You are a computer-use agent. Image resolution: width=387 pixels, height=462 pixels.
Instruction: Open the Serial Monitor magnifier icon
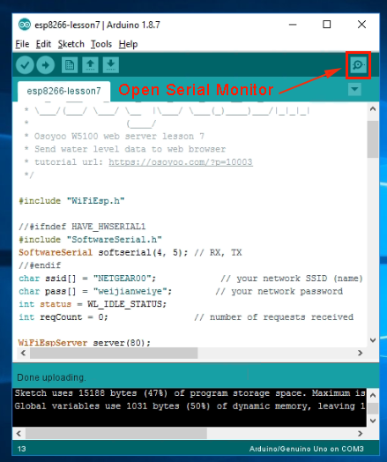click(x=358, y=65)
